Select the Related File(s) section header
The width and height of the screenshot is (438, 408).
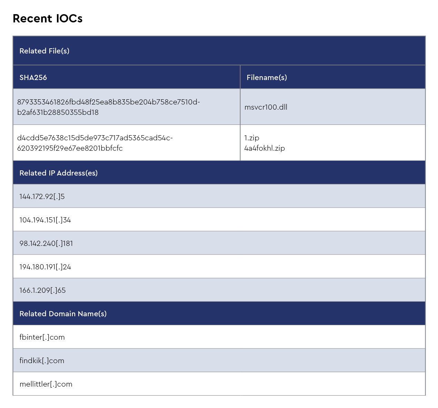tap(44, 51)
